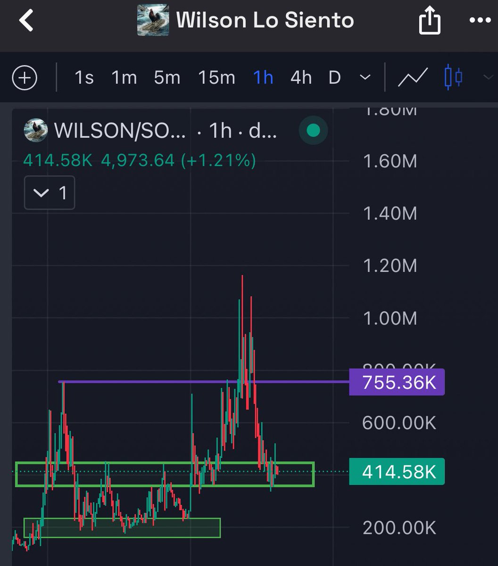This screenshot has height=566, width=498.
Task: Add indicator with the plus circle icon
Action: pyautogui.click(x=25, y=78)
